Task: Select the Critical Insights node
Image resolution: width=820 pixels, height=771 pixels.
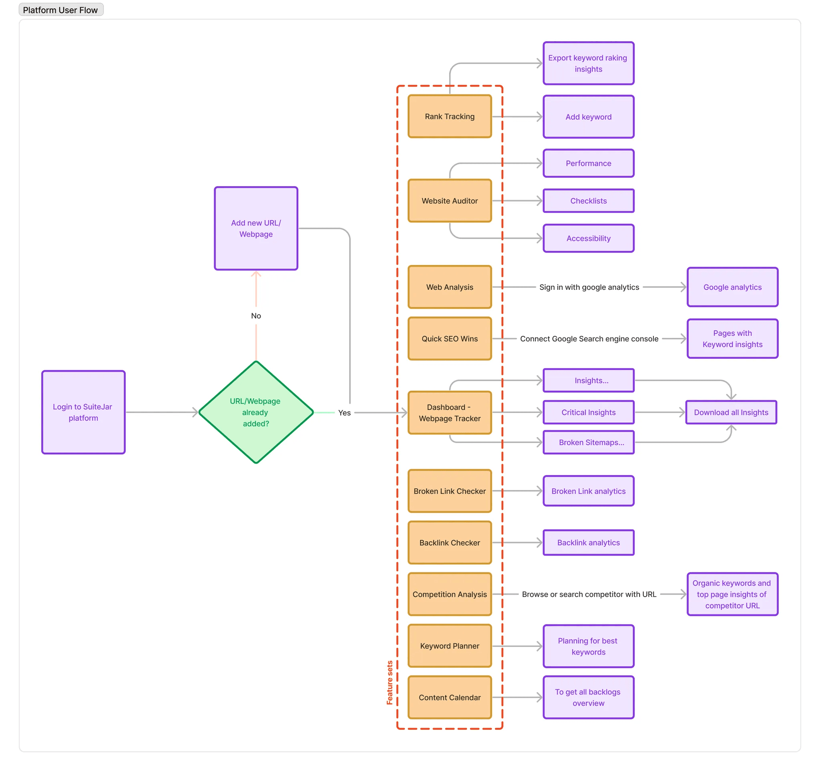Action: click(x=588, y=412)
